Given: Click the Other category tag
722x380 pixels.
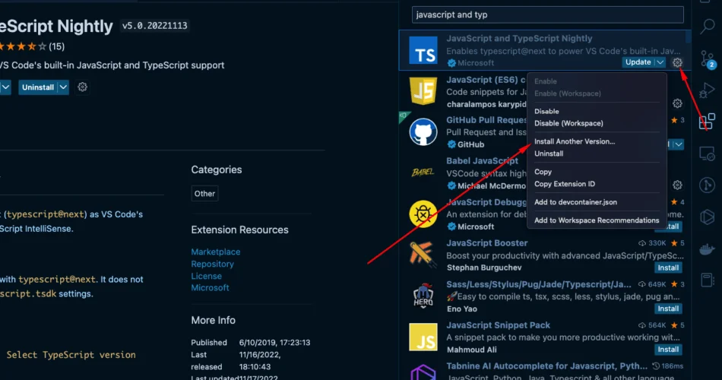Looking at the screenshot, I should 204,194.
